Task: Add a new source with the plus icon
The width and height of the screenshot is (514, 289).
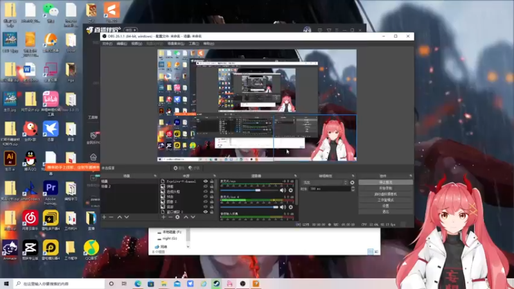Action: click(x=163, y=217)
